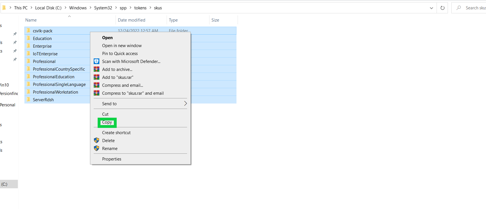The height and width of the screenshot is (209, 486).
Task: Go to tokens in the breadcrumb path
Action: click(140, 8)
